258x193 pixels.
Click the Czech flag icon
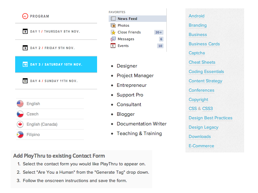click(x=20, y=114)
